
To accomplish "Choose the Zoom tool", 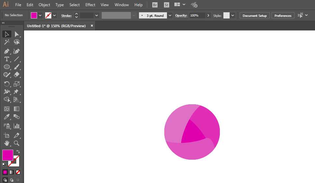I will [17, 143].
